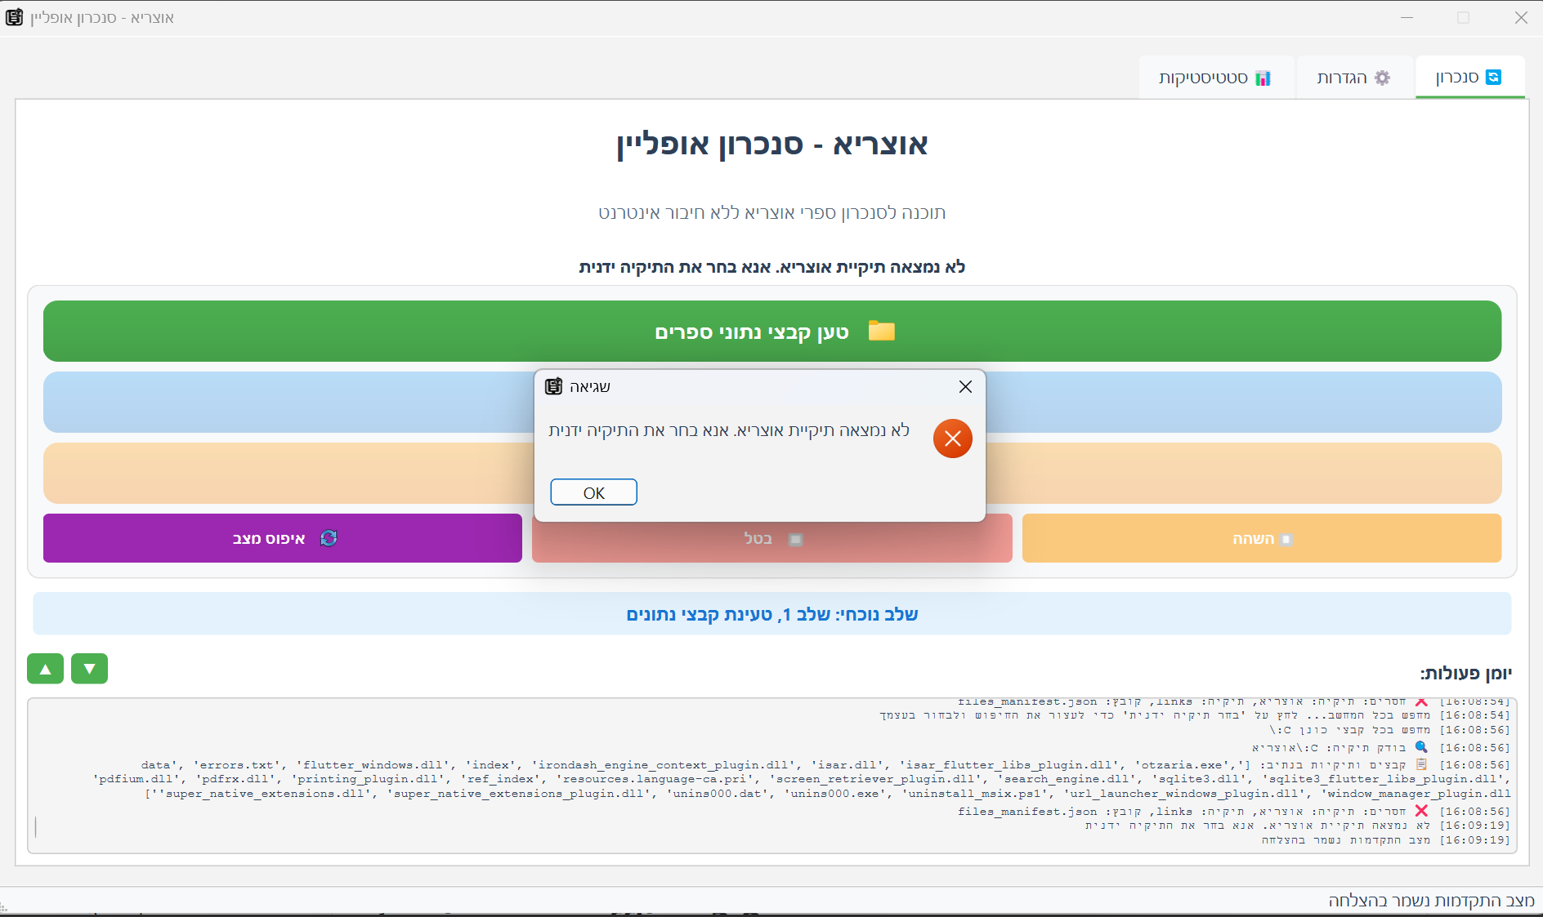Click the status bar message at the bottom
The height and width of the screenshot is (917, 1543).
click(1431, 900)
